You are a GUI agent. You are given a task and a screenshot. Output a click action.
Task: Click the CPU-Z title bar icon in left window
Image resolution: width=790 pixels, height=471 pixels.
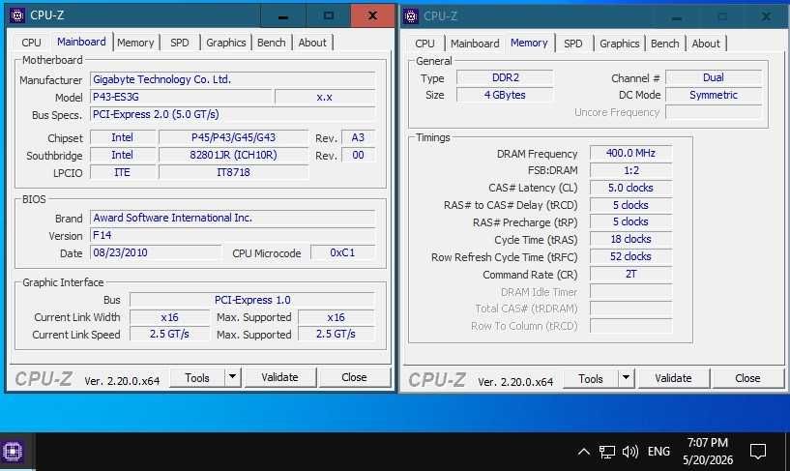tap(17, 15)
